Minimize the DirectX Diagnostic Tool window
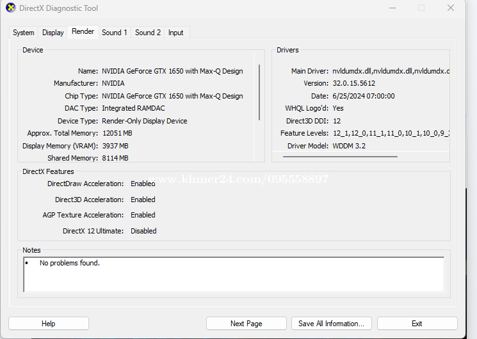Screen dimensions: 477x339 point(392,8)
